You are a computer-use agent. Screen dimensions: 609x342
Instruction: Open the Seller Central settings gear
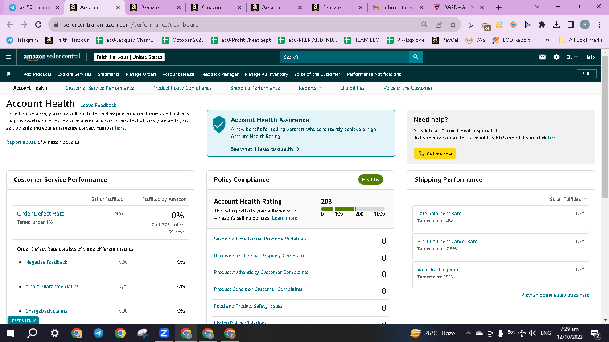(x=556, y=57)
